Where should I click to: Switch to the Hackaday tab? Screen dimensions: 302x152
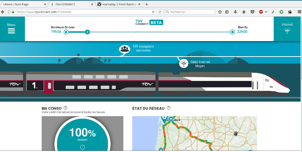point(120,4)
